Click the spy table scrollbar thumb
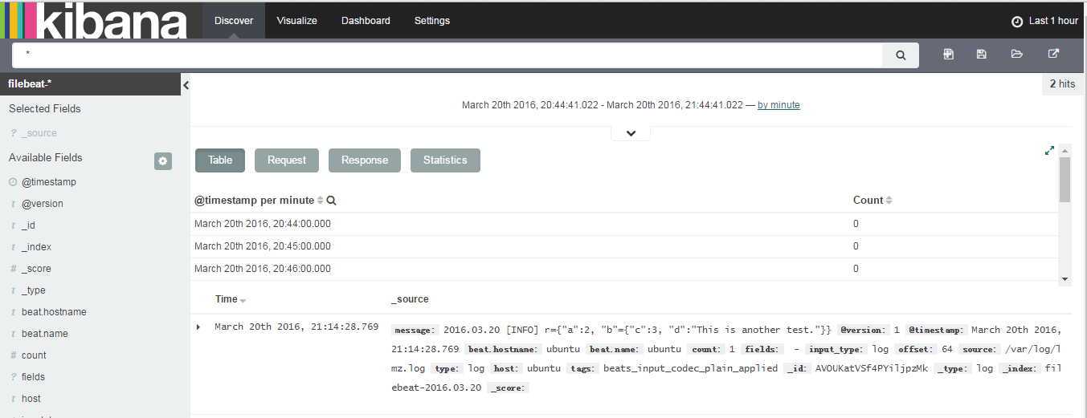Screen dimensions: 1087x418 [1065, 179]
